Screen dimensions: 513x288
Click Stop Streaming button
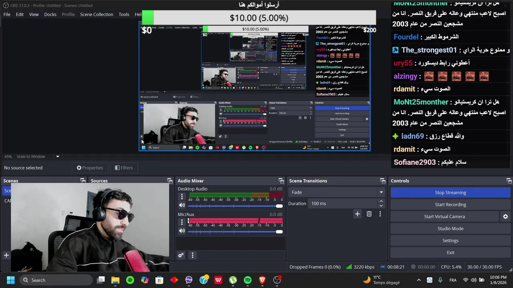click(x=450, y=192)
